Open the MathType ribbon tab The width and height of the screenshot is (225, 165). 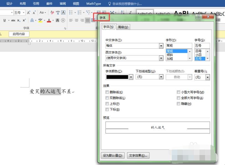(93, 4)
